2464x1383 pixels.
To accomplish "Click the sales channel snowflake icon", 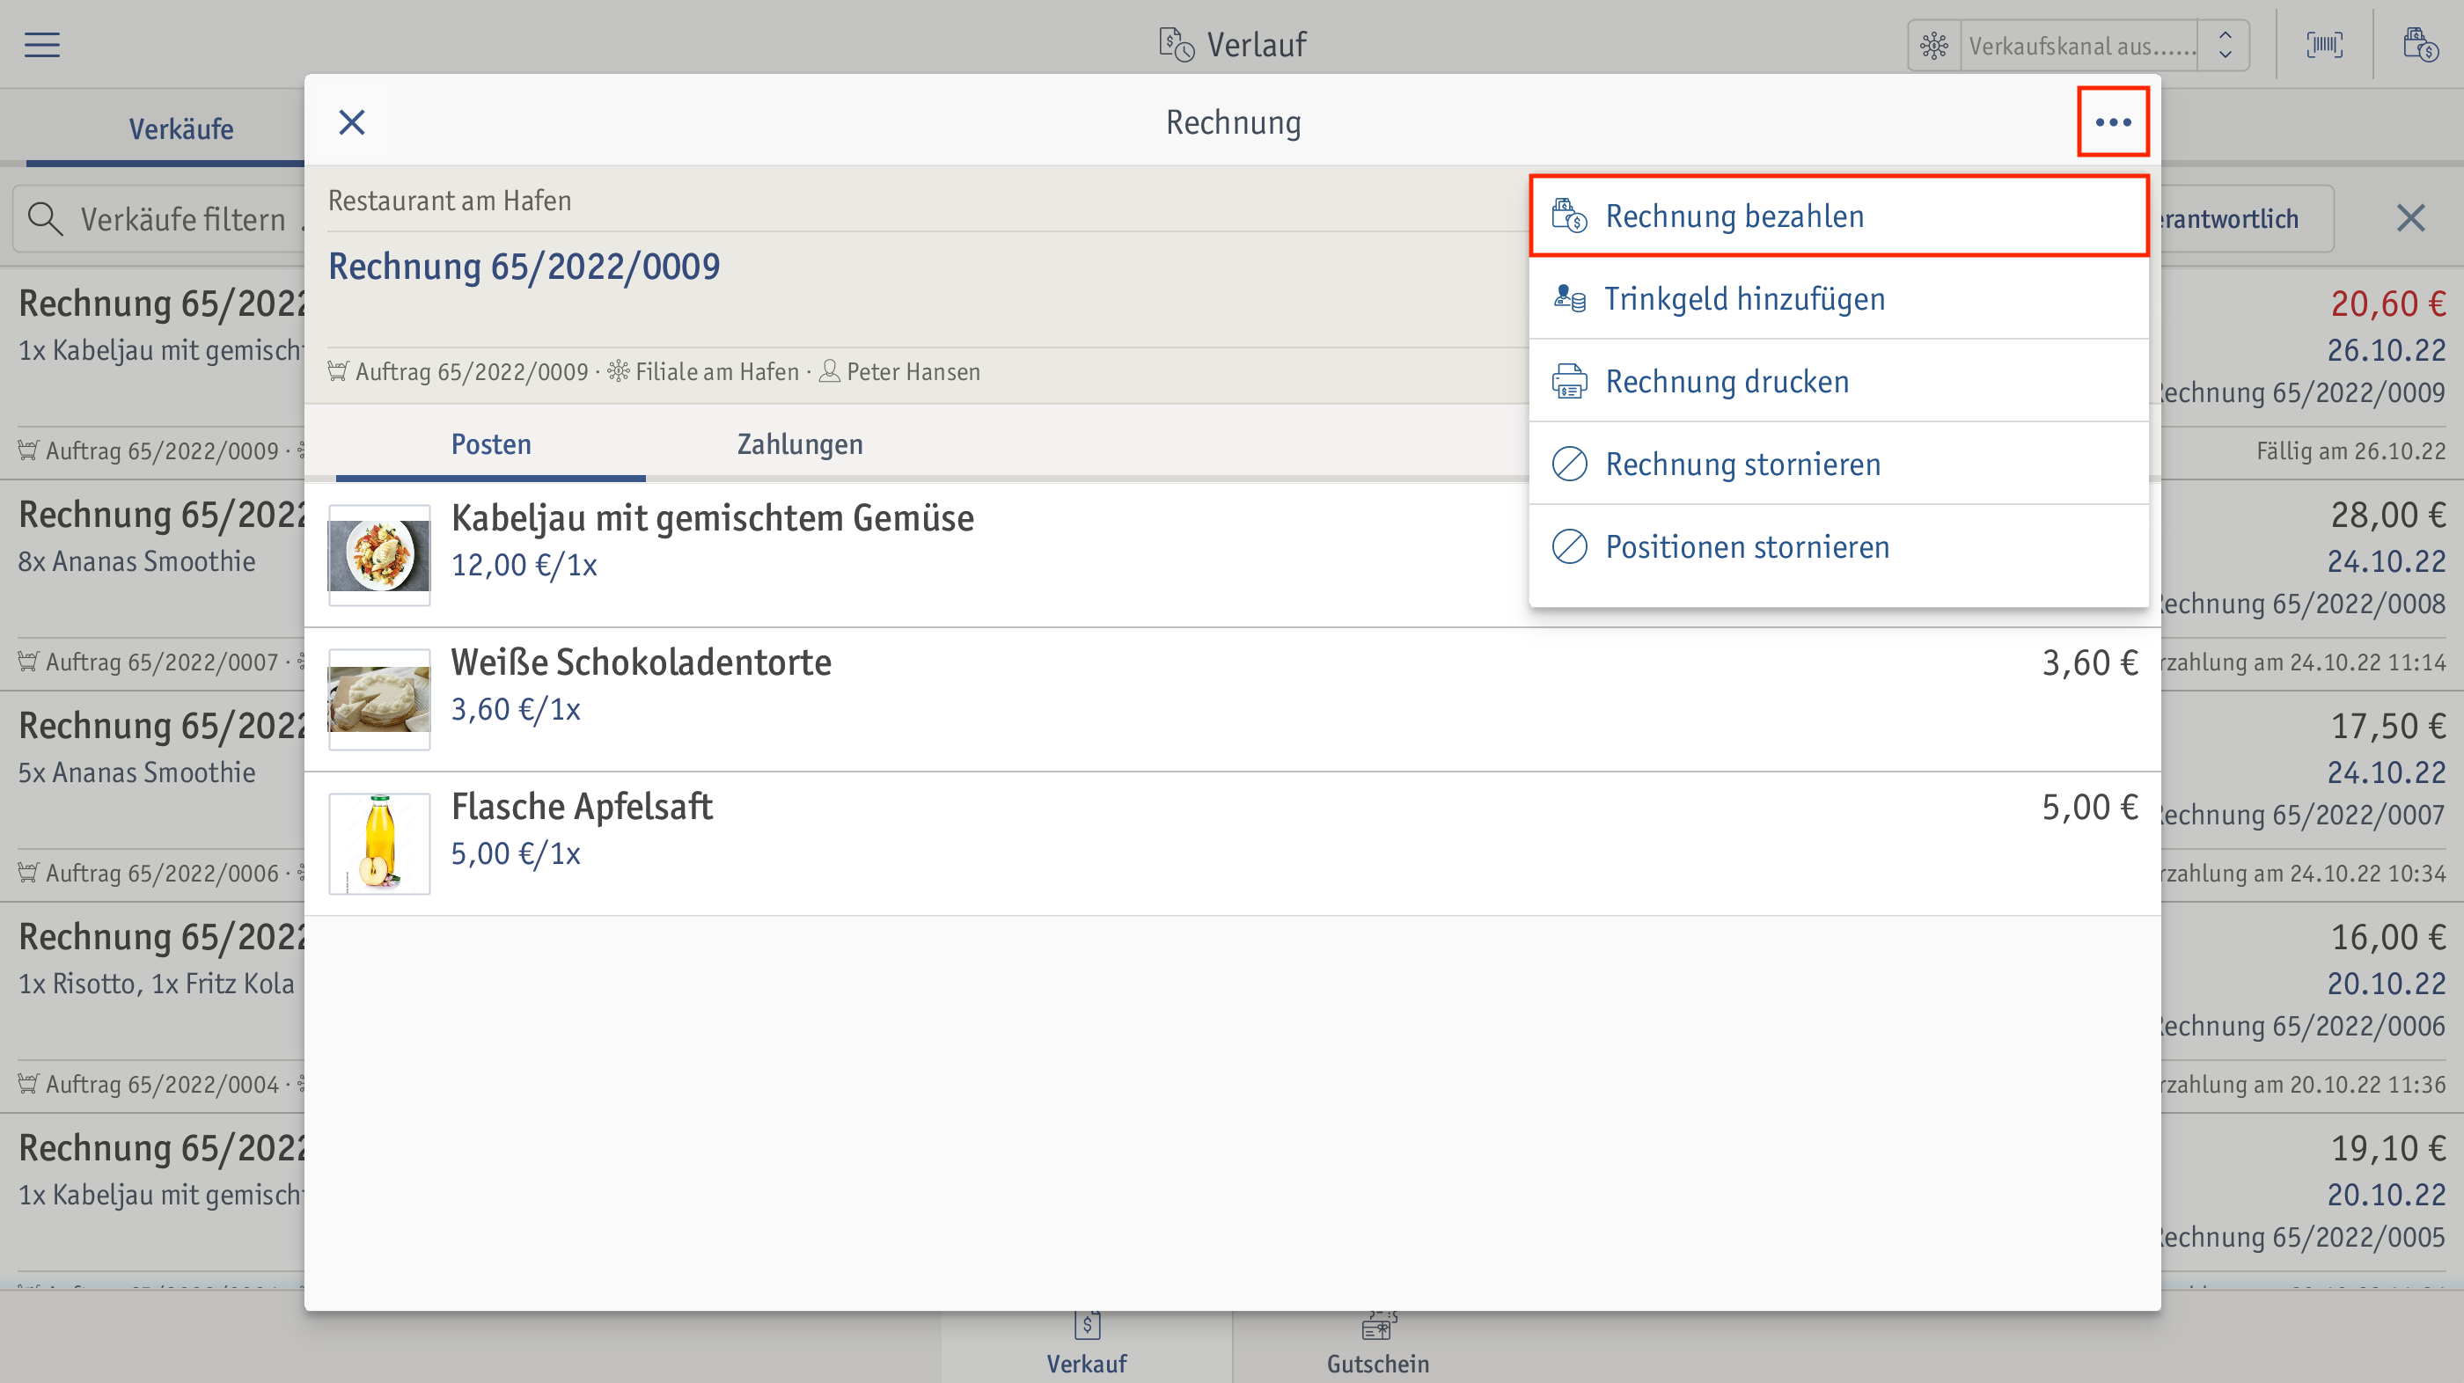I will point(1934,46).
